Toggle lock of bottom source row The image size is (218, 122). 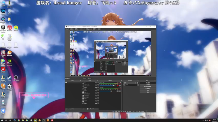click(x=98, y=104)
